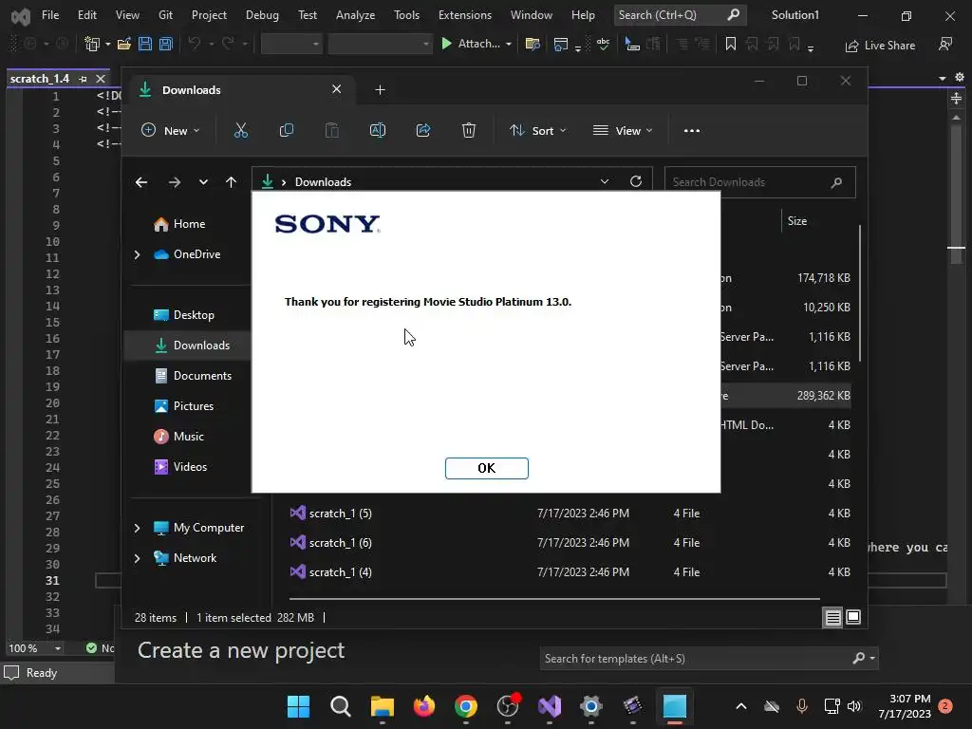972x729 pixels.
Task: Open the Extensions menu in Visual Studio
Action: point(465,15)
